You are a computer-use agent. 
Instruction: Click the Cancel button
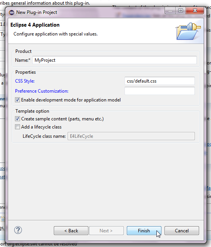tap(182, 231)
